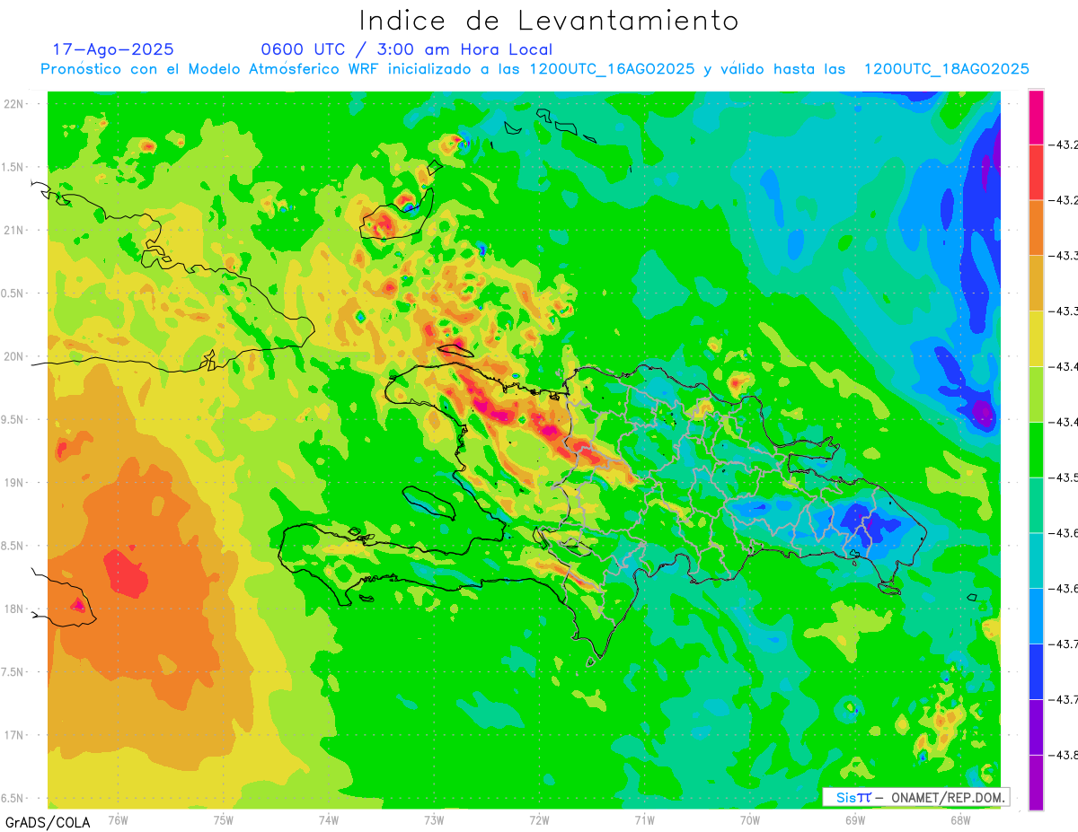
Task: Click the '73W' longitude axis label
Action: [x=434, y=819]
